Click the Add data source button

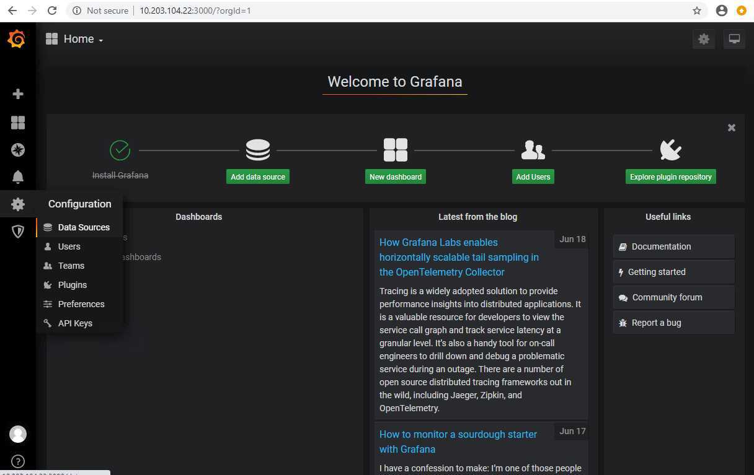pos(258,176)
